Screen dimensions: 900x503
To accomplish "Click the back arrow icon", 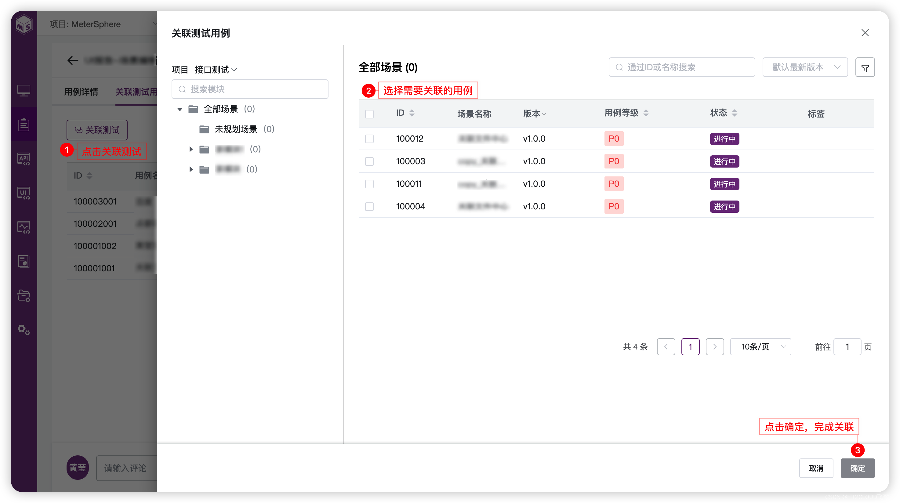I will coord(73,60).
